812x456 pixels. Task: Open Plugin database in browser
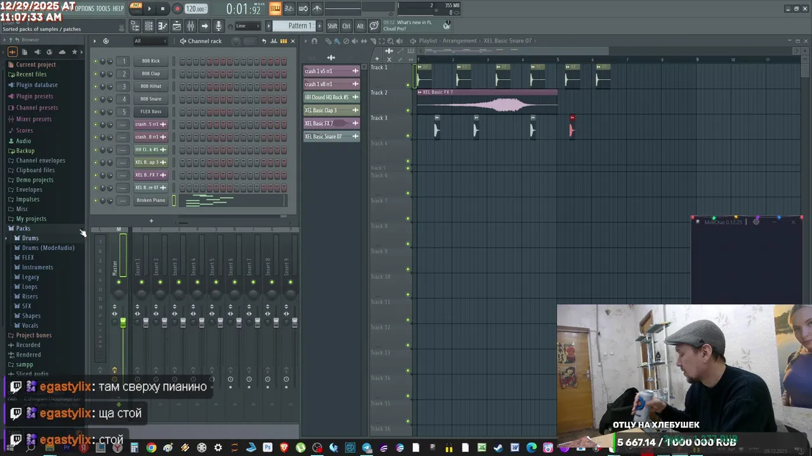(x=37, y=85)
